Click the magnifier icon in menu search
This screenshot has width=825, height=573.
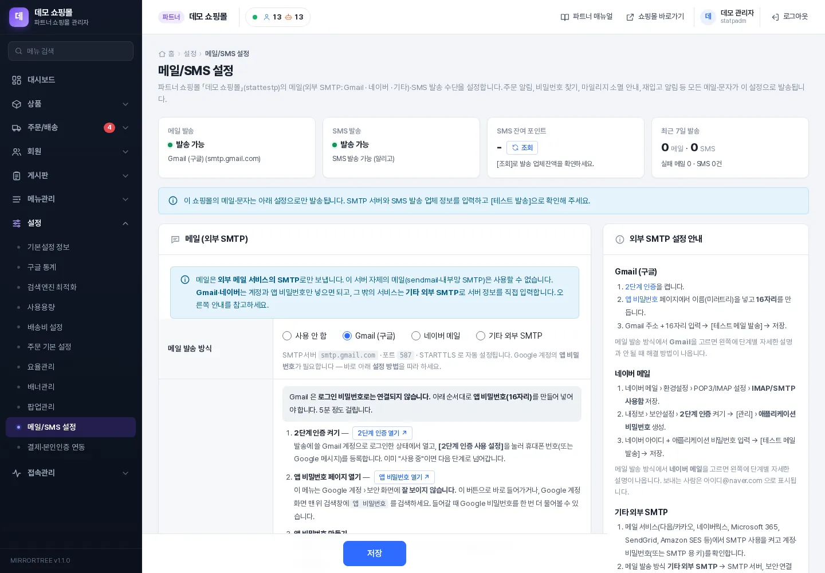pos(19,51)
